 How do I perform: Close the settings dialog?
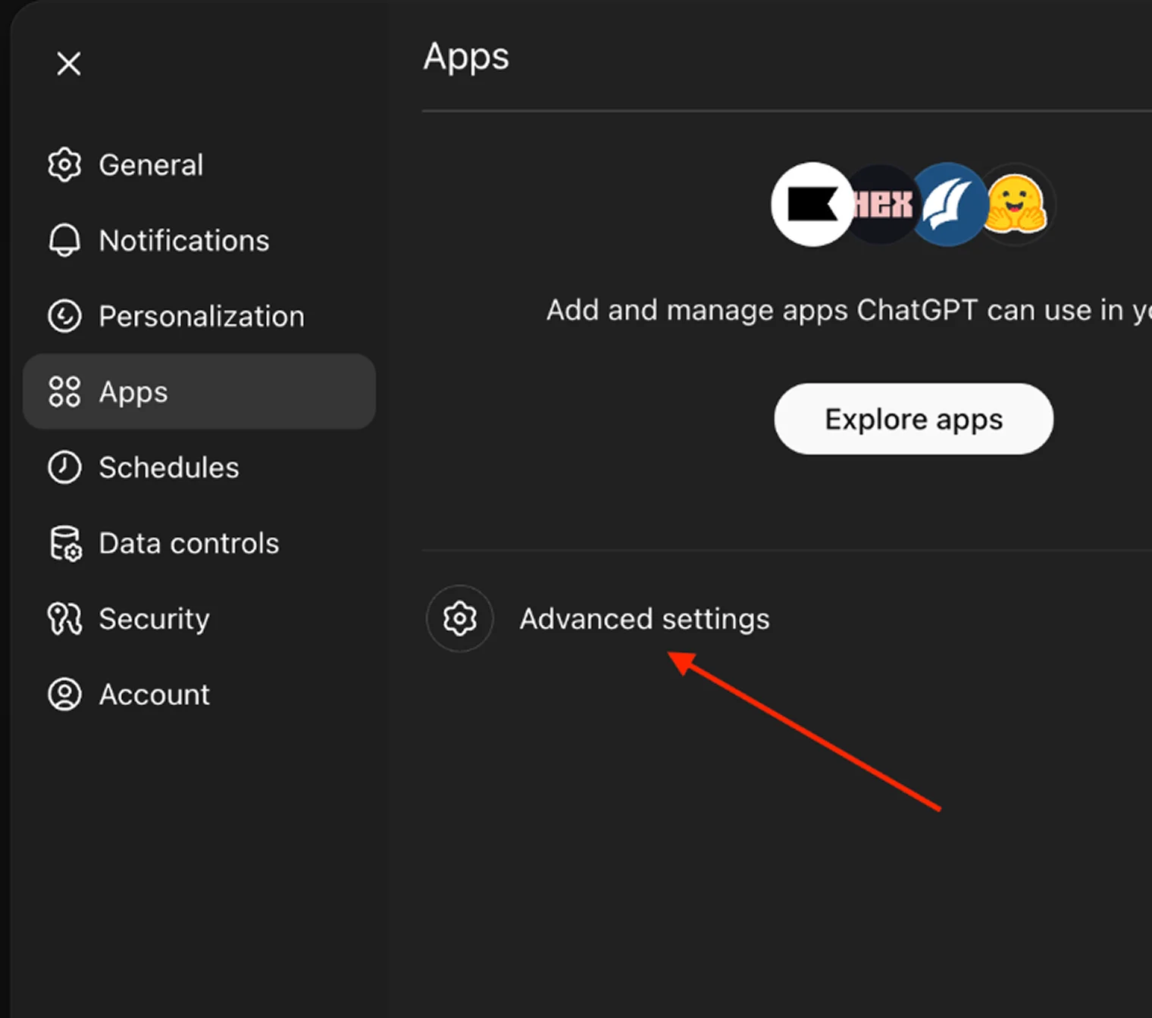pos(68,64)
